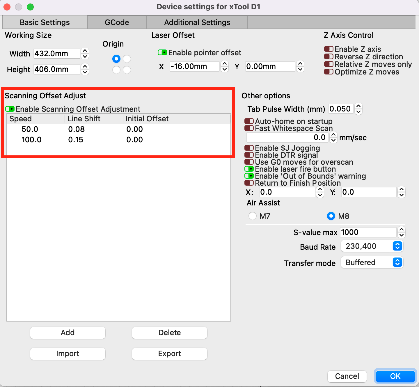Select the bottom-left Origin radio button
Image resolution: width=419 pixels, height=387 pixels.
(116, 70)
